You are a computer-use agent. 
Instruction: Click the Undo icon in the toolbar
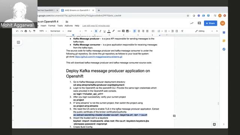pyautogui.click(x=17, y=31)
